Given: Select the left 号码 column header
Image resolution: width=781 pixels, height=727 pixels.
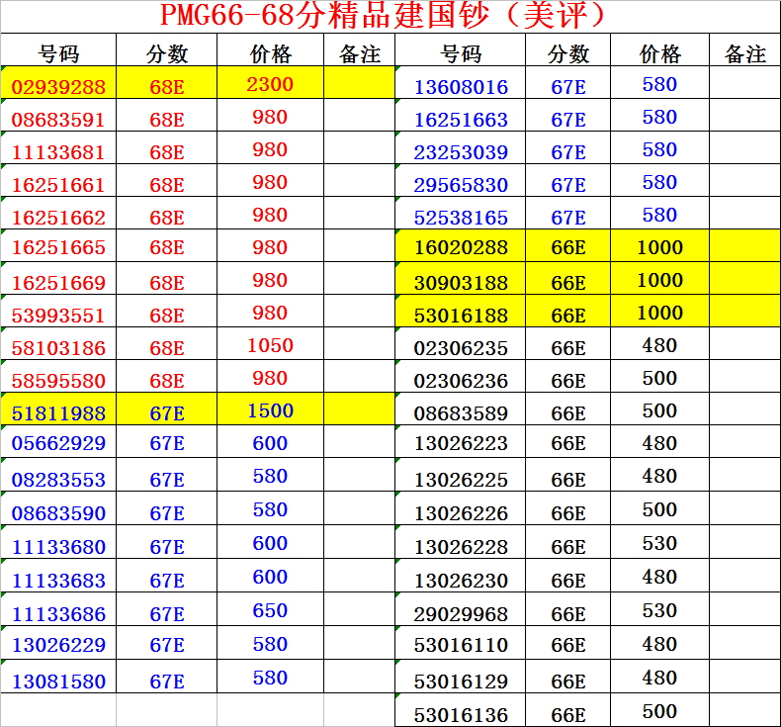Looking at the screenshot, I should tap(58, 54).
